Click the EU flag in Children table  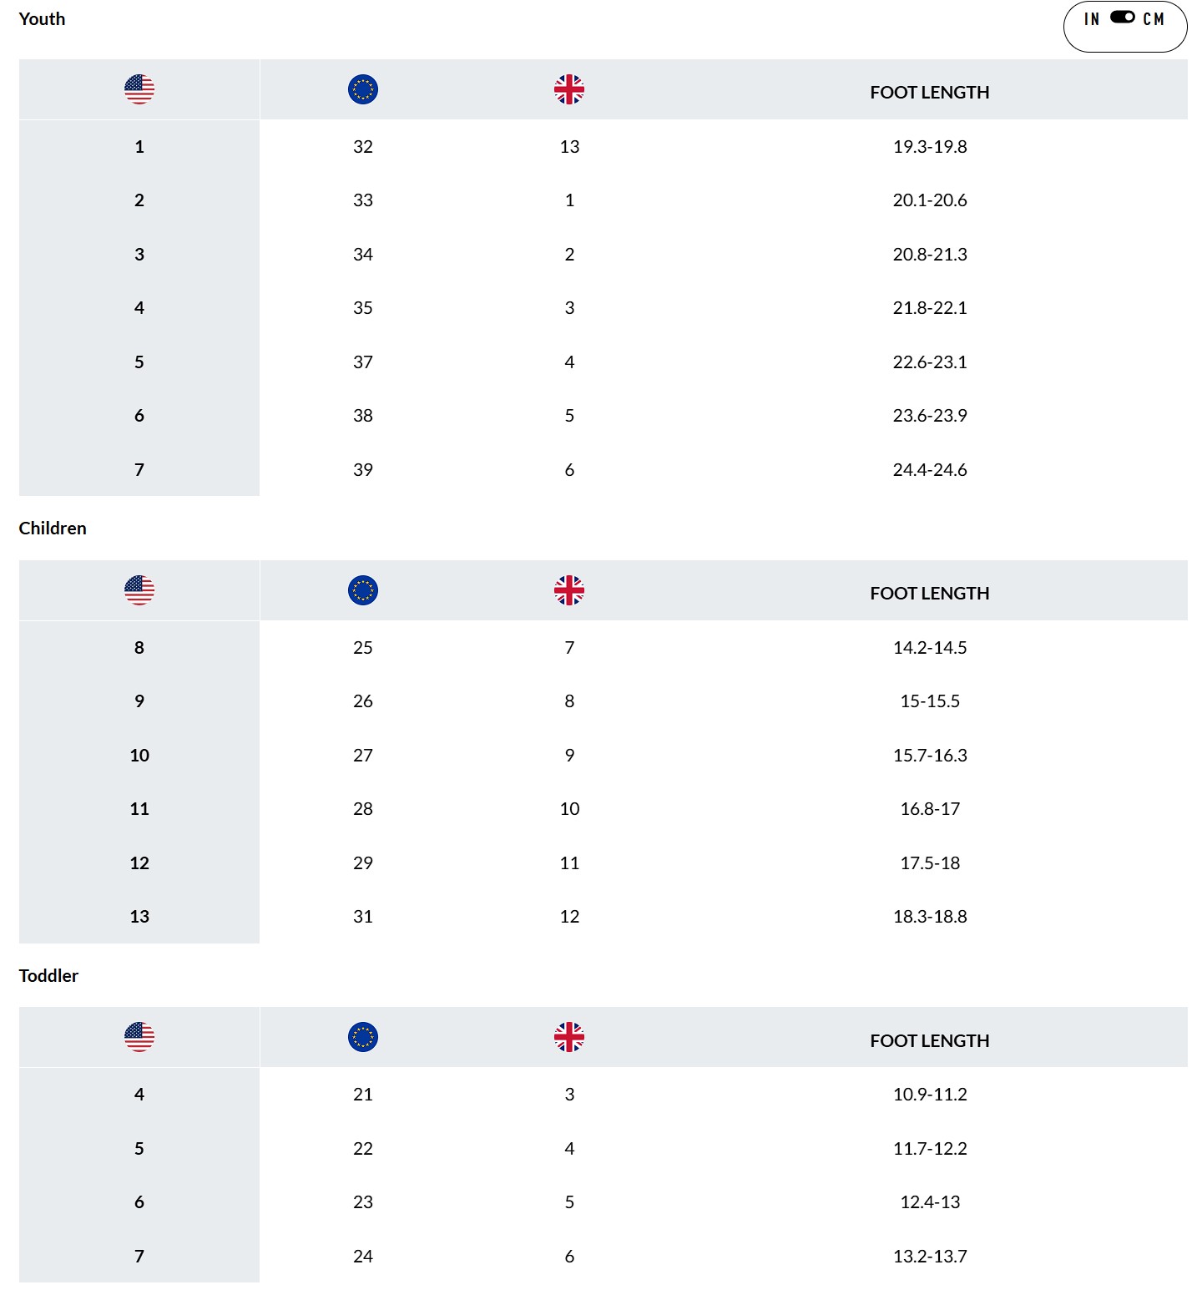pos(363,590)
